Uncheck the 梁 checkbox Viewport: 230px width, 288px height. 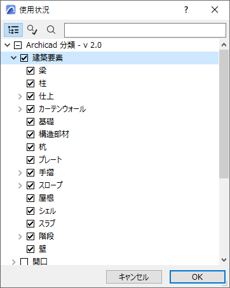(x=30, y=71)
